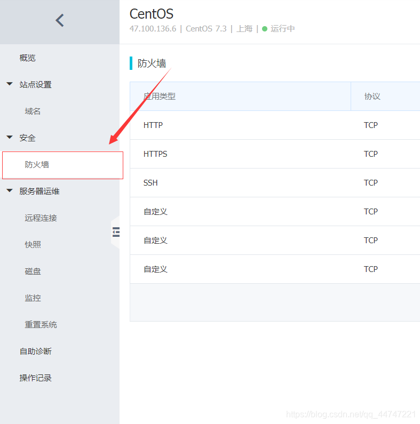Click the green running status dot
This screenshot has height=424, width=420.
(265, 29)
